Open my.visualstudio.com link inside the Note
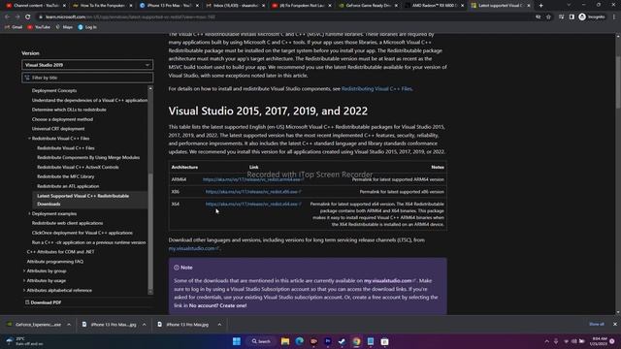The height and width of the screenshot is (349, 621). [390, 281]
